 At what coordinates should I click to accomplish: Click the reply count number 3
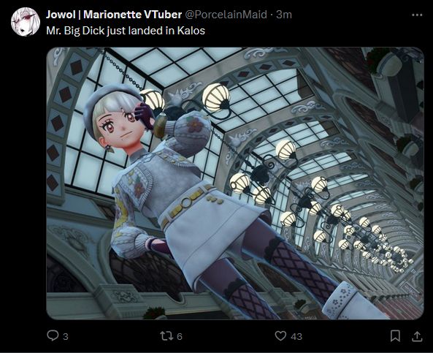(x=66, y=336)
